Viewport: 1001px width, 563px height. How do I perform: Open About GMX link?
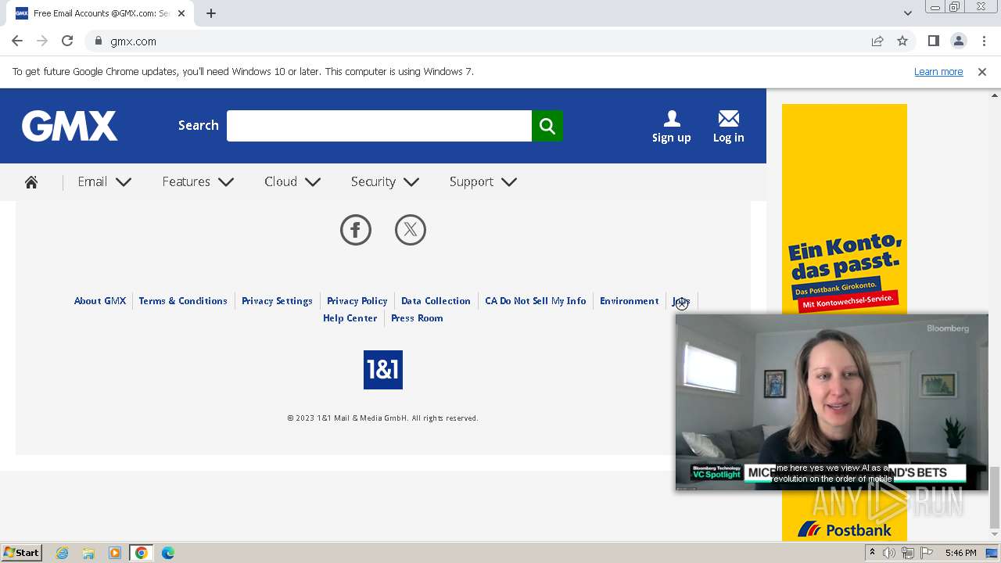[100, 301]
